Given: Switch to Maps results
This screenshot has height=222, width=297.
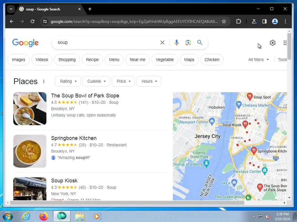Looking at the screenshot, I should (x=189, y=60).
